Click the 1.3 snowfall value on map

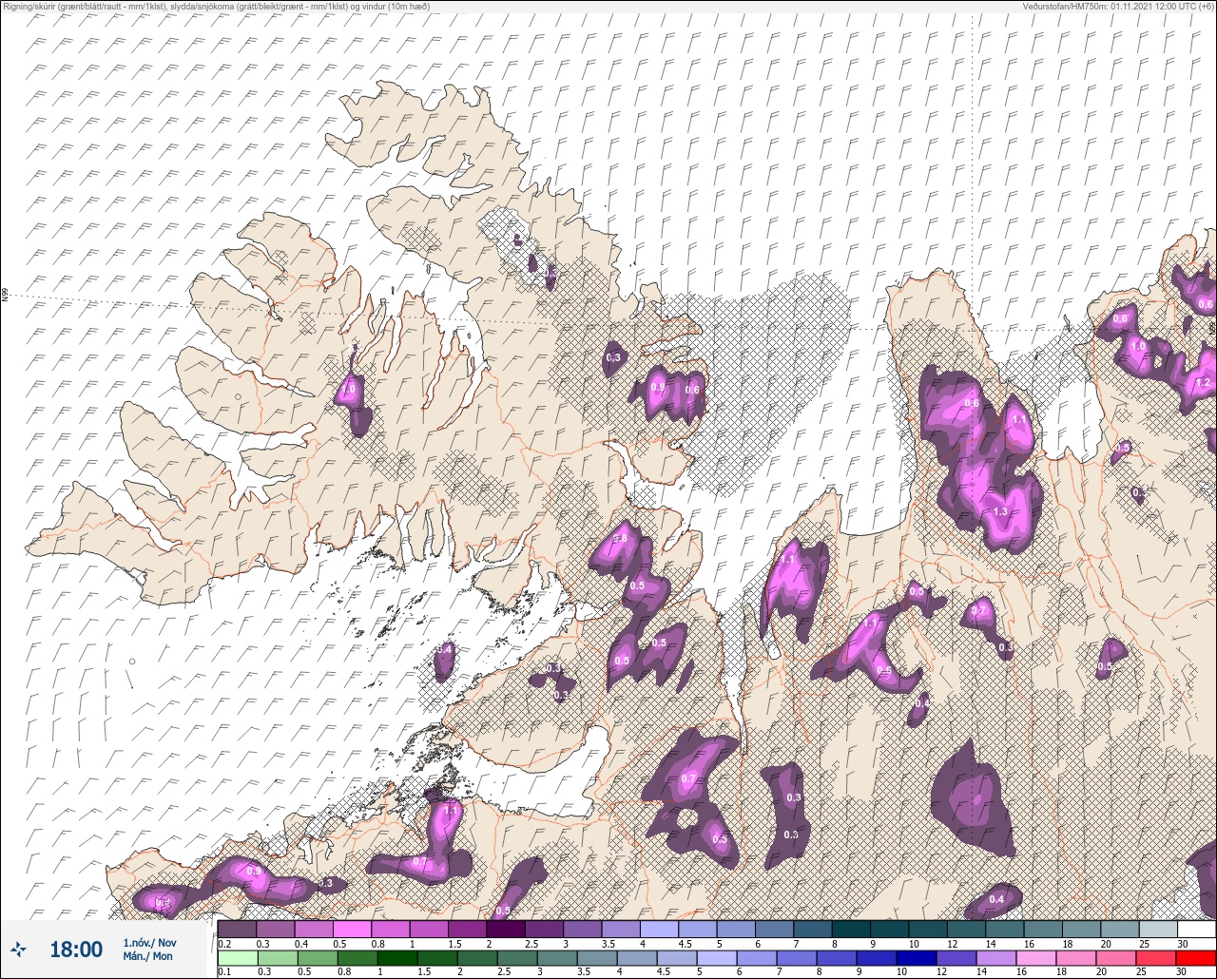pos(999,511)
